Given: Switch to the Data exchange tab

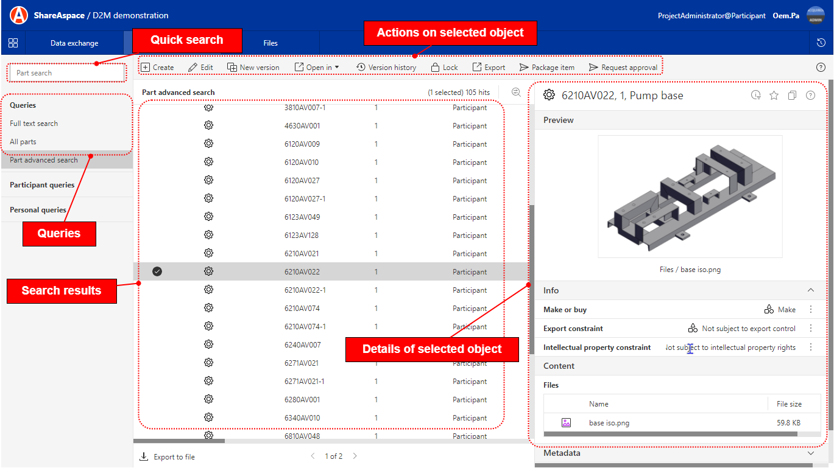Looking at the screenshot, I should pos(73,43).
